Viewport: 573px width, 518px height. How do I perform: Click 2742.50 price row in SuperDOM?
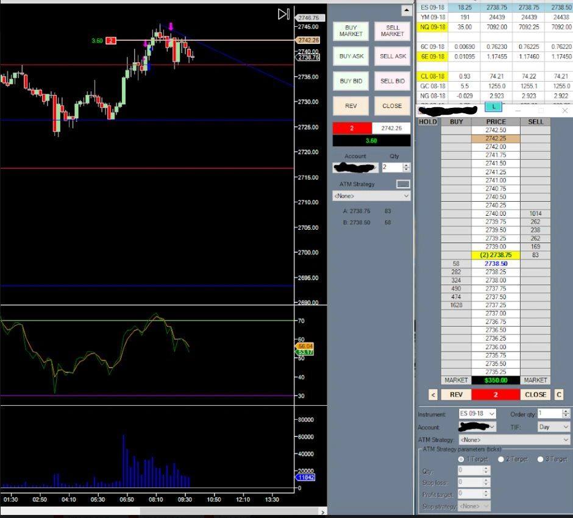[496, 130]
